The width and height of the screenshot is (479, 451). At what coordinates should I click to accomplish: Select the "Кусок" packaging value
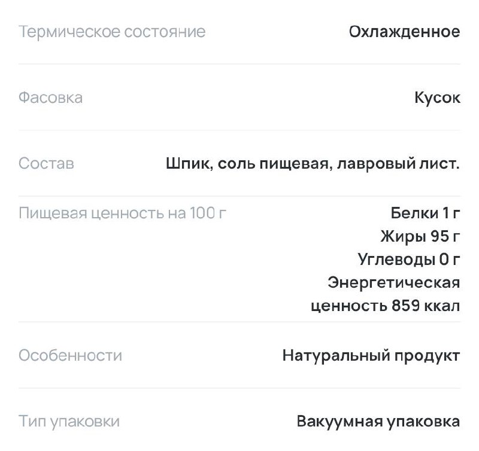(x=437, y=97)
